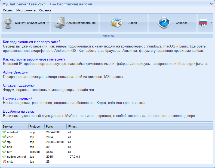Sort by the IP/host column header

pyautogui.click(x=140, y=126)
